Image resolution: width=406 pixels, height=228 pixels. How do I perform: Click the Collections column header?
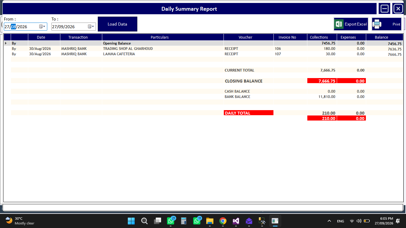322,37
